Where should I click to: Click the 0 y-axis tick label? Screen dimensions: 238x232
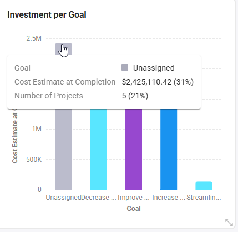[39, 190]
